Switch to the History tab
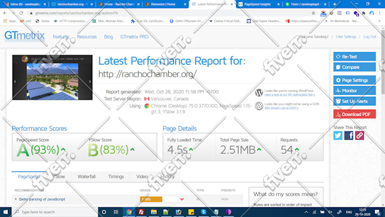 coord(168,176)
